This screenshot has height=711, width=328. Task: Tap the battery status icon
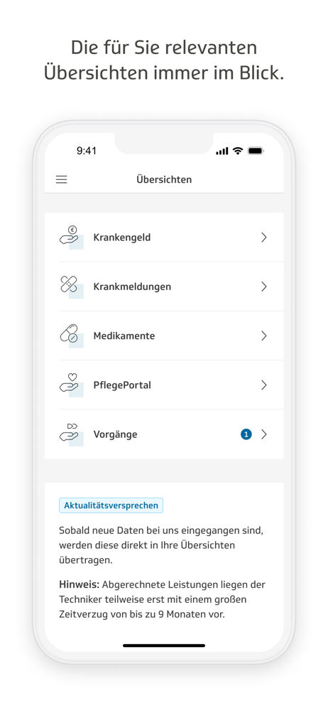pyautogui.click(x=256, y=151)
